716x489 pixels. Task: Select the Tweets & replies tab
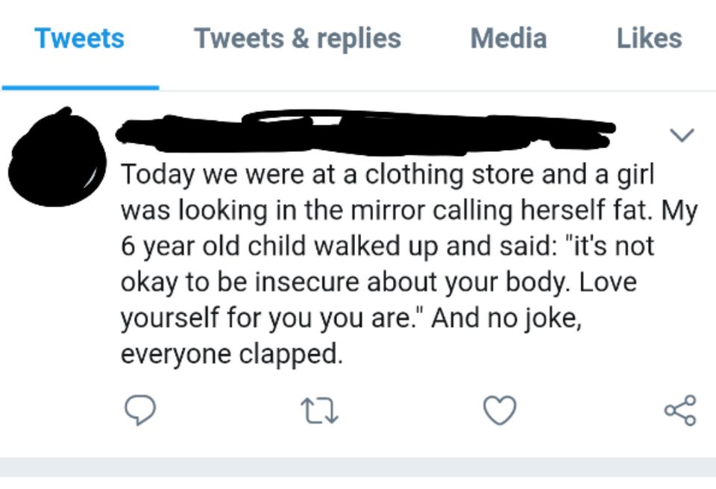coord(297,39)
